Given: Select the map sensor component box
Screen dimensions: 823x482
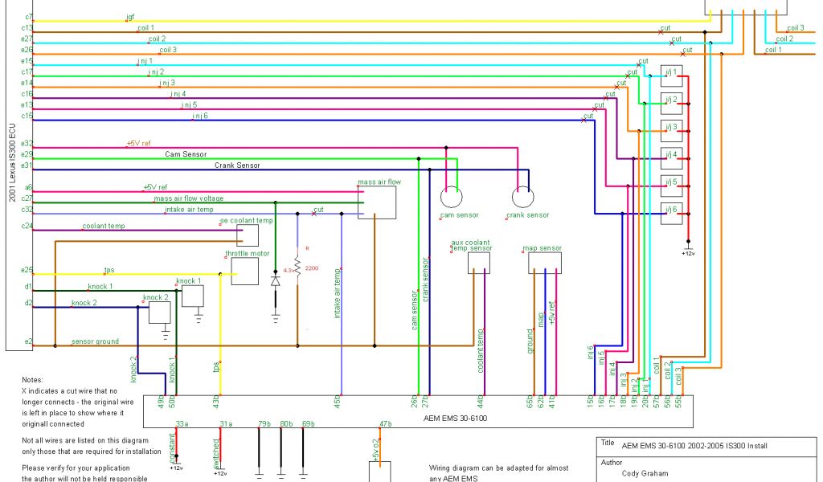Looking at the screenshot, I should 544,263.
